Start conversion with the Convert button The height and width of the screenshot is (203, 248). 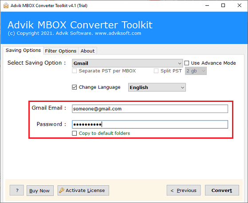(x=222, y=190)
